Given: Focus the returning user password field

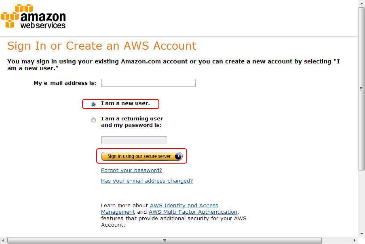Looking at the screenshot, I should 134,140.
